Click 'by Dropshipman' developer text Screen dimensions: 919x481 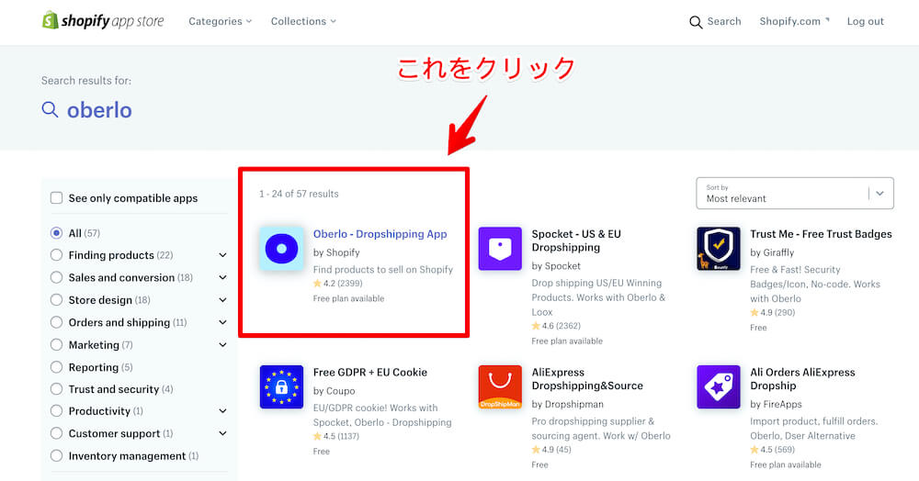coord(567,404)
